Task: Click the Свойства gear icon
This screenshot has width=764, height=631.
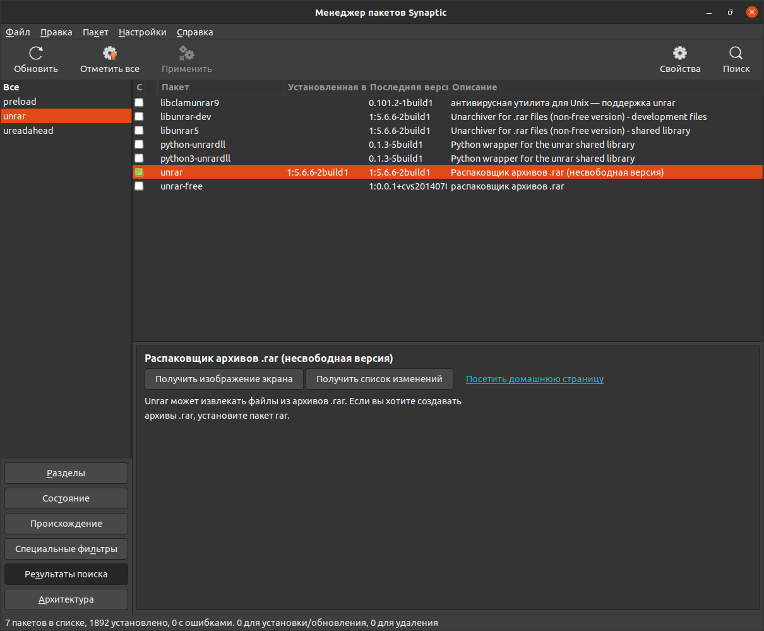Action: click(679, 53)
